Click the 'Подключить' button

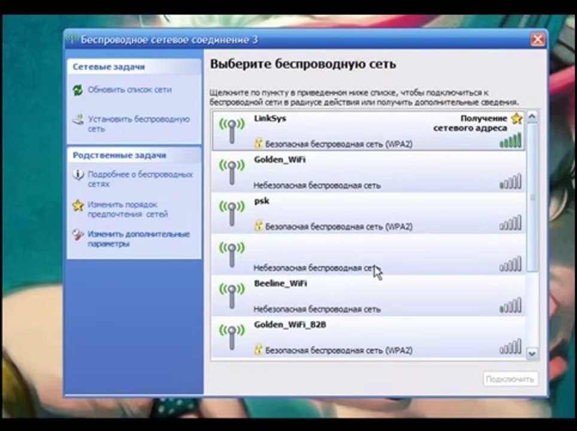[510, 379]
